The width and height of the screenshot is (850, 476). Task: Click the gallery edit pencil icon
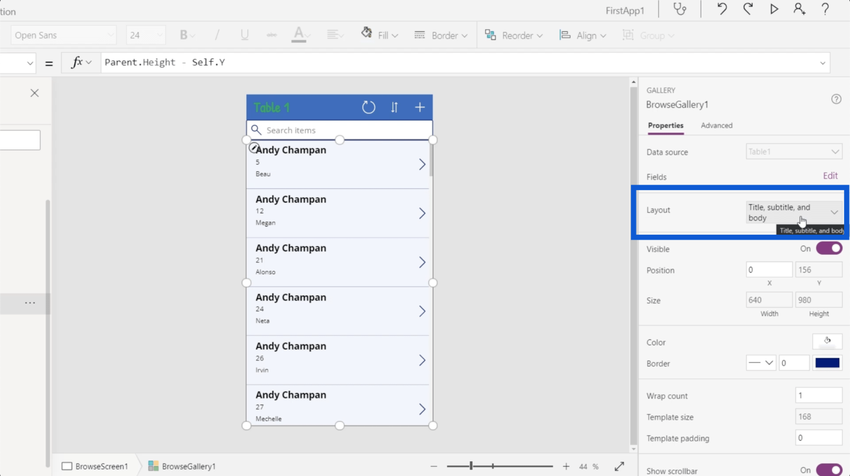pos(254,148)
